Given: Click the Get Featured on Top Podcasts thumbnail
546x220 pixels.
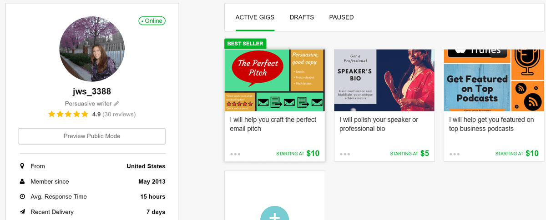Looking at the screenshot, I should (494, 80).
